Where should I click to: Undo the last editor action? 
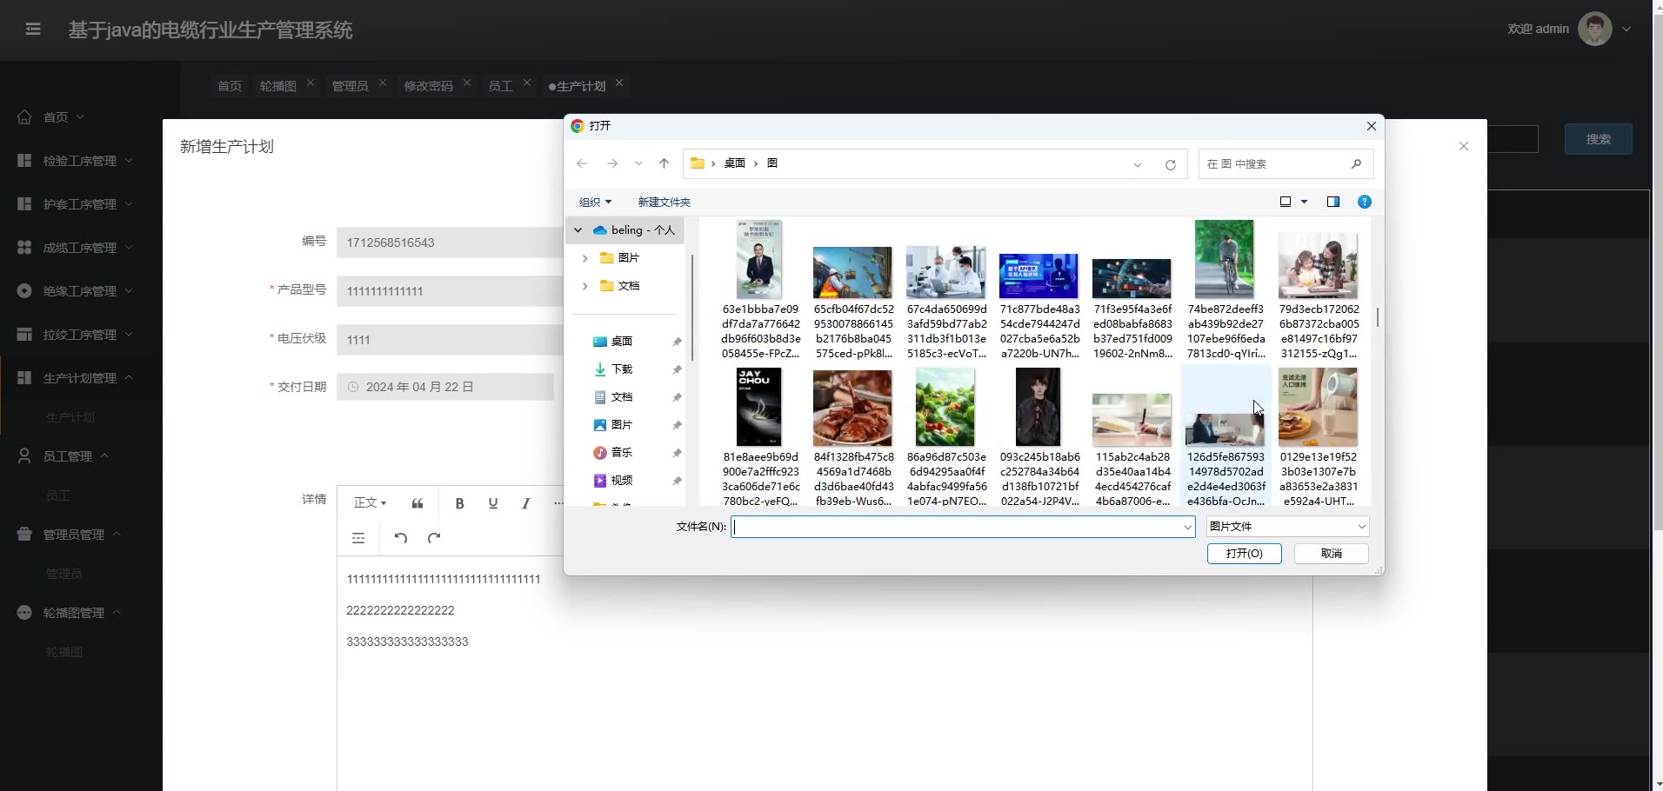pyautogui.click(x=401, y=537)
